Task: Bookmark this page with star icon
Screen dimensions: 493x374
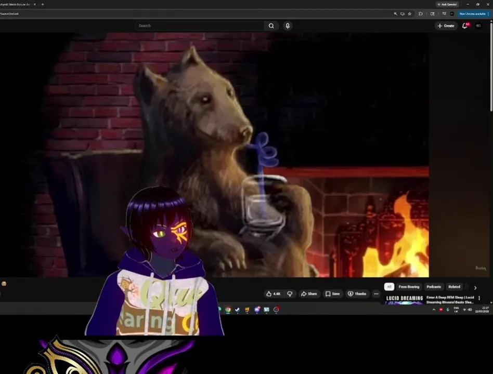Action: click(409, 14)
